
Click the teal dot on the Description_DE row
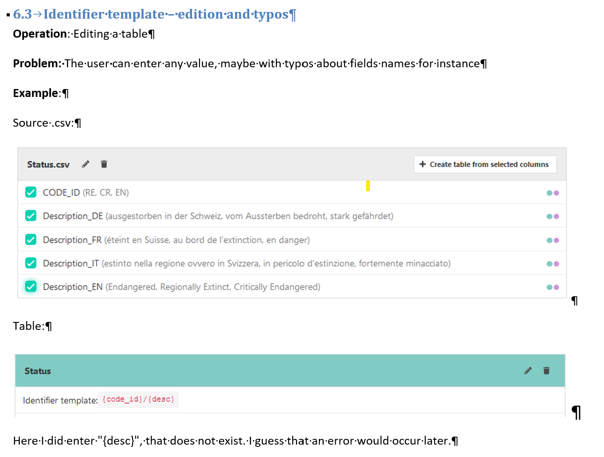coord(549,216)
